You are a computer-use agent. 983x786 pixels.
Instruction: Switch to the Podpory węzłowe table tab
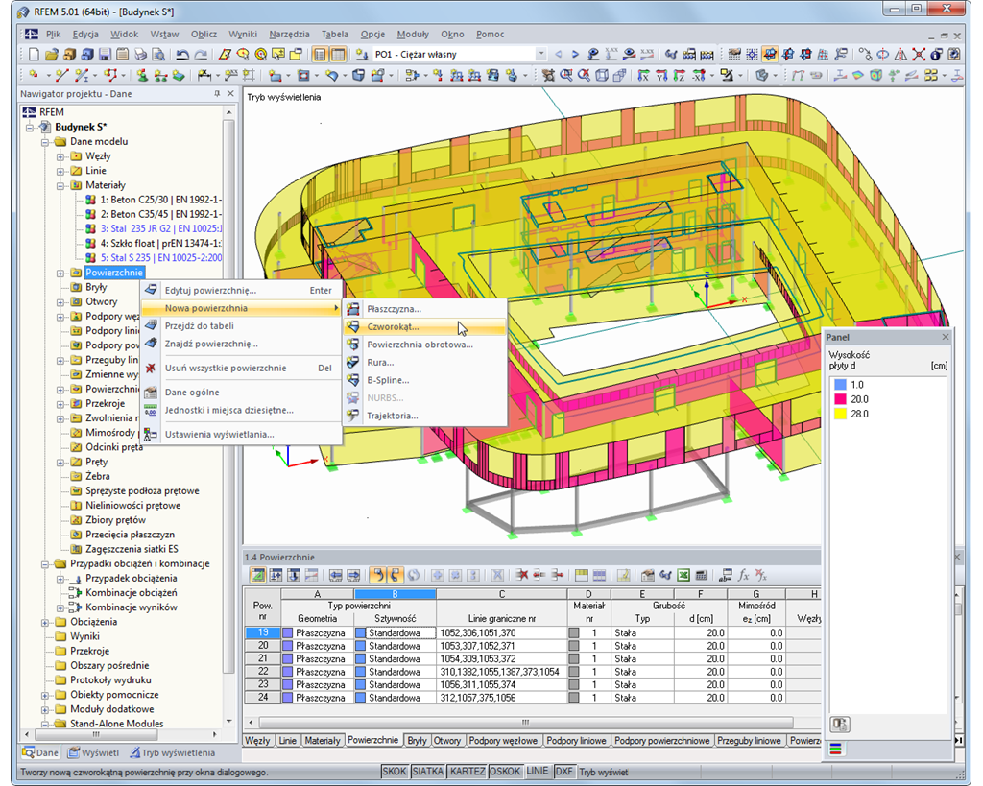[503, 740]
